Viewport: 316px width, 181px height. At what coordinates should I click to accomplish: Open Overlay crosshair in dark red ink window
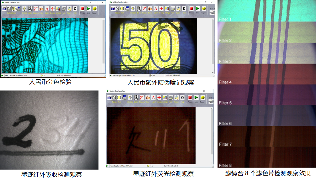(x=159, y=98)
